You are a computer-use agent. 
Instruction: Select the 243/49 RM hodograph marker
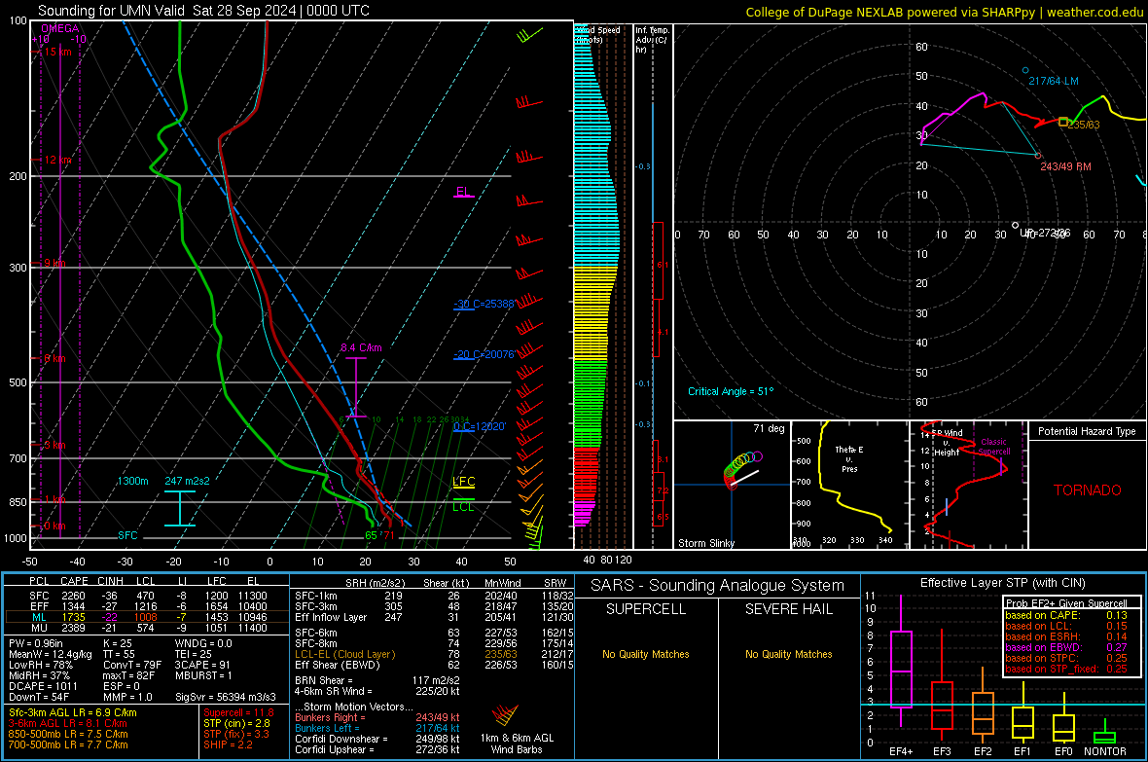1038,156
